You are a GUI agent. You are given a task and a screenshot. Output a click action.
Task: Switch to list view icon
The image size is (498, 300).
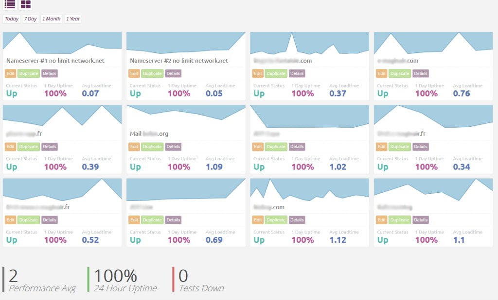pos(10,4)
